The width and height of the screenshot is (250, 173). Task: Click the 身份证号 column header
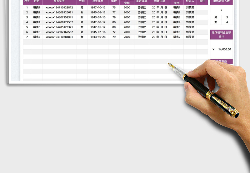click(x=59, y=2)
